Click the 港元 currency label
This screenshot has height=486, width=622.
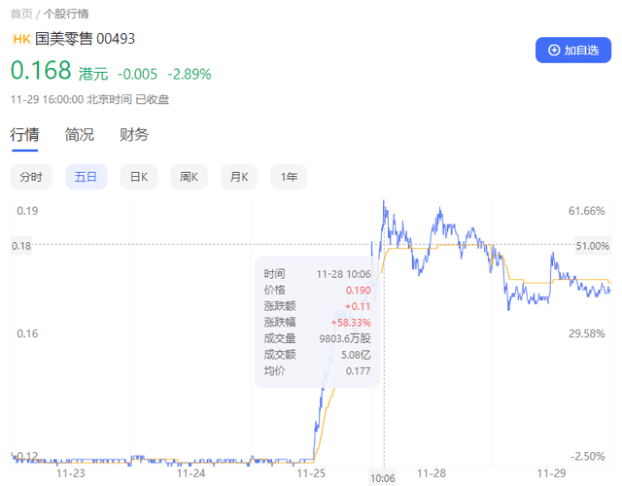[x=93, y=74]
